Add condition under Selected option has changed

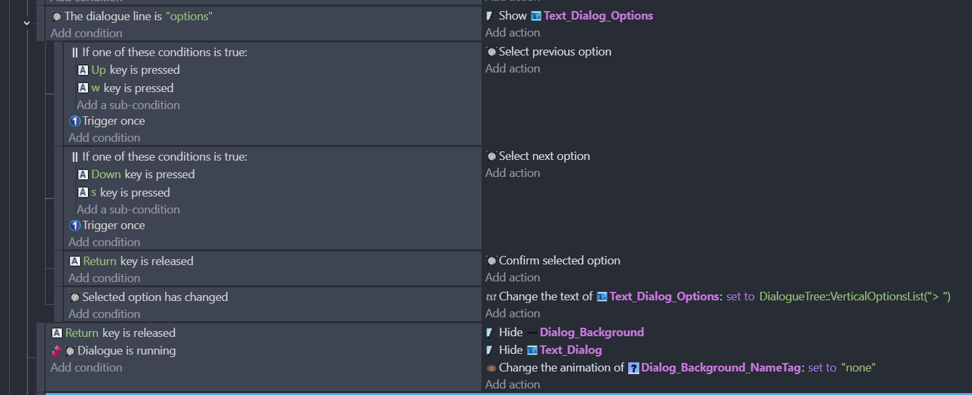(104, 314)
